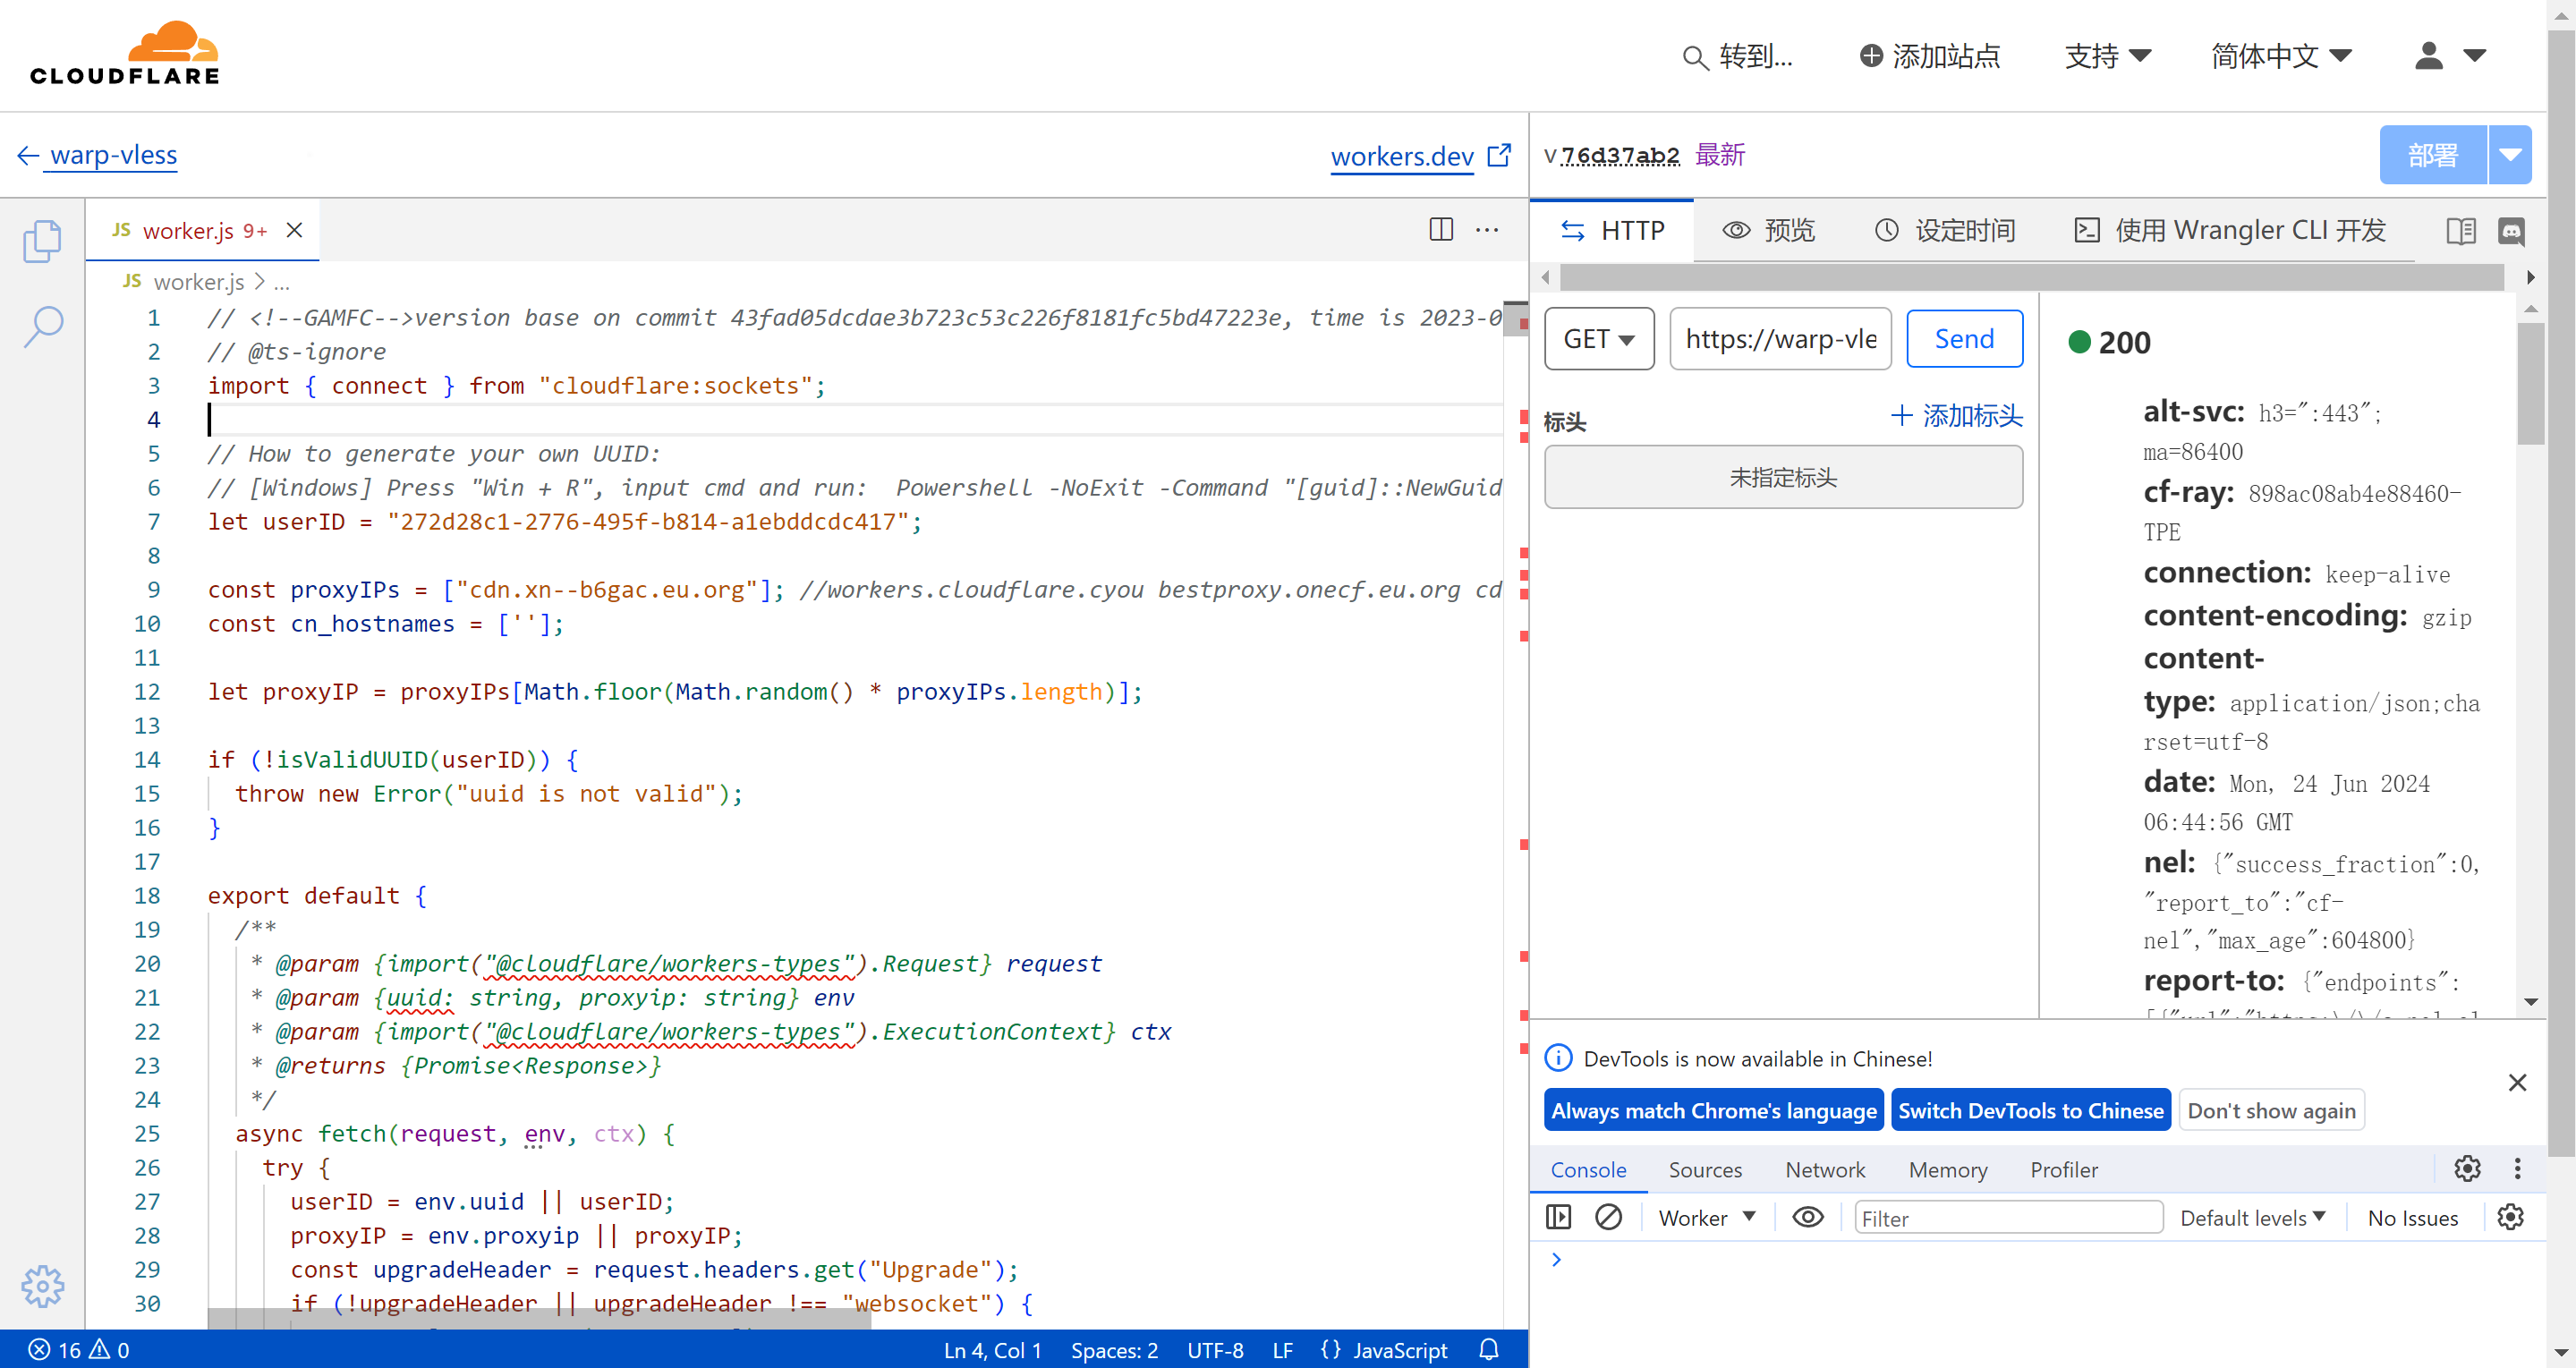Toggle live expression eye icon

[x=1808, y=1217]
